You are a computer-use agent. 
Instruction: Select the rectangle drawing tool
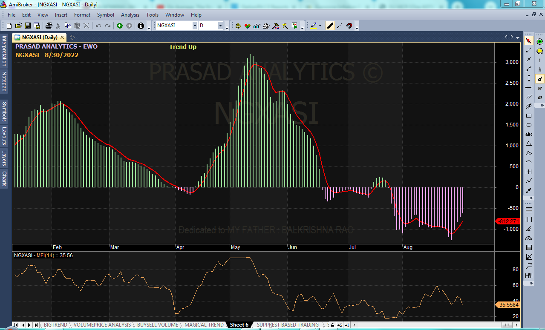pos(529,115)
